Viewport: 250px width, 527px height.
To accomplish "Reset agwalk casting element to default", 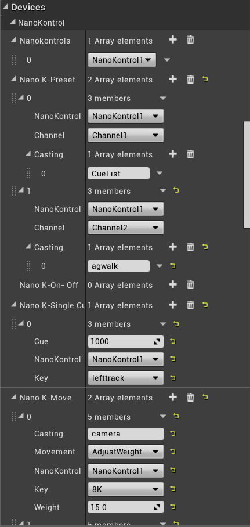I will 173,266.
